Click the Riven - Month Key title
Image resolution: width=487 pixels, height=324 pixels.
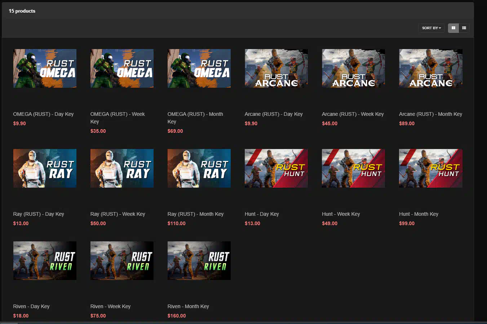click(x=188, y=306)
